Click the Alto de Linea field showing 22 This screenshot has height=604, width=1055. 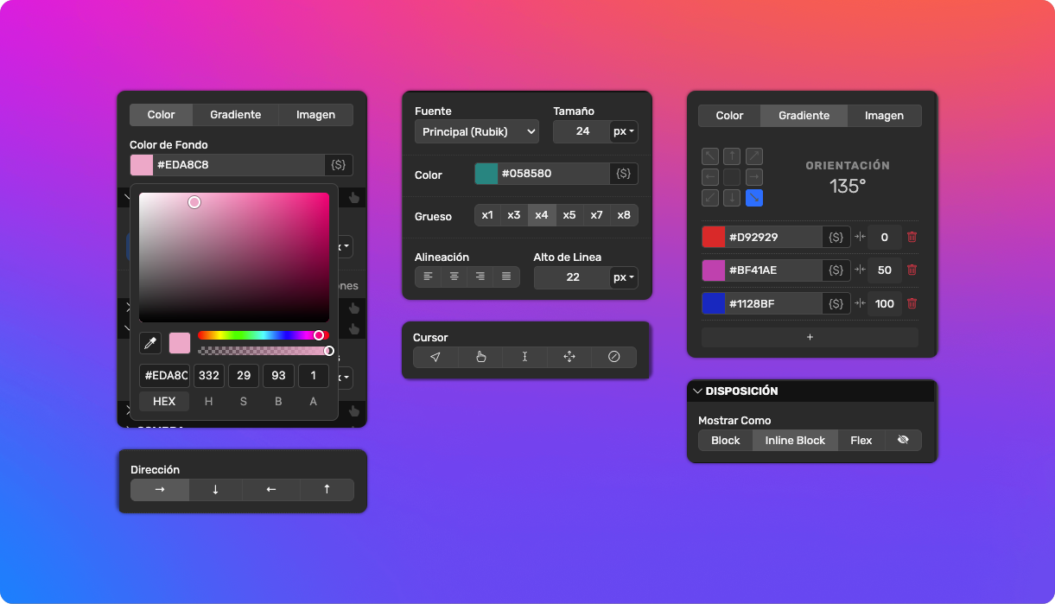point(572,277)
